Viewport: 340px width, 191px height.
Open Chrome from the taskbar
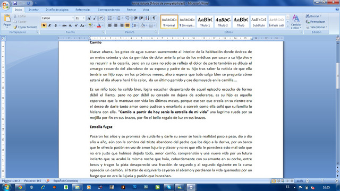(20, 187)
